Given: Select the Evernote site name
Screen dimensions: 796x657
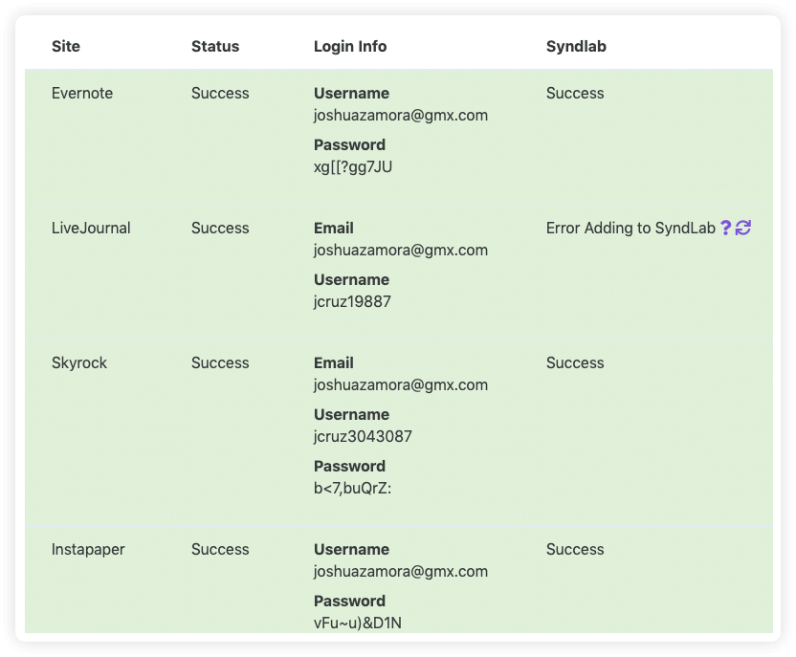Looking at the screenshot, I should coord(82,93).
